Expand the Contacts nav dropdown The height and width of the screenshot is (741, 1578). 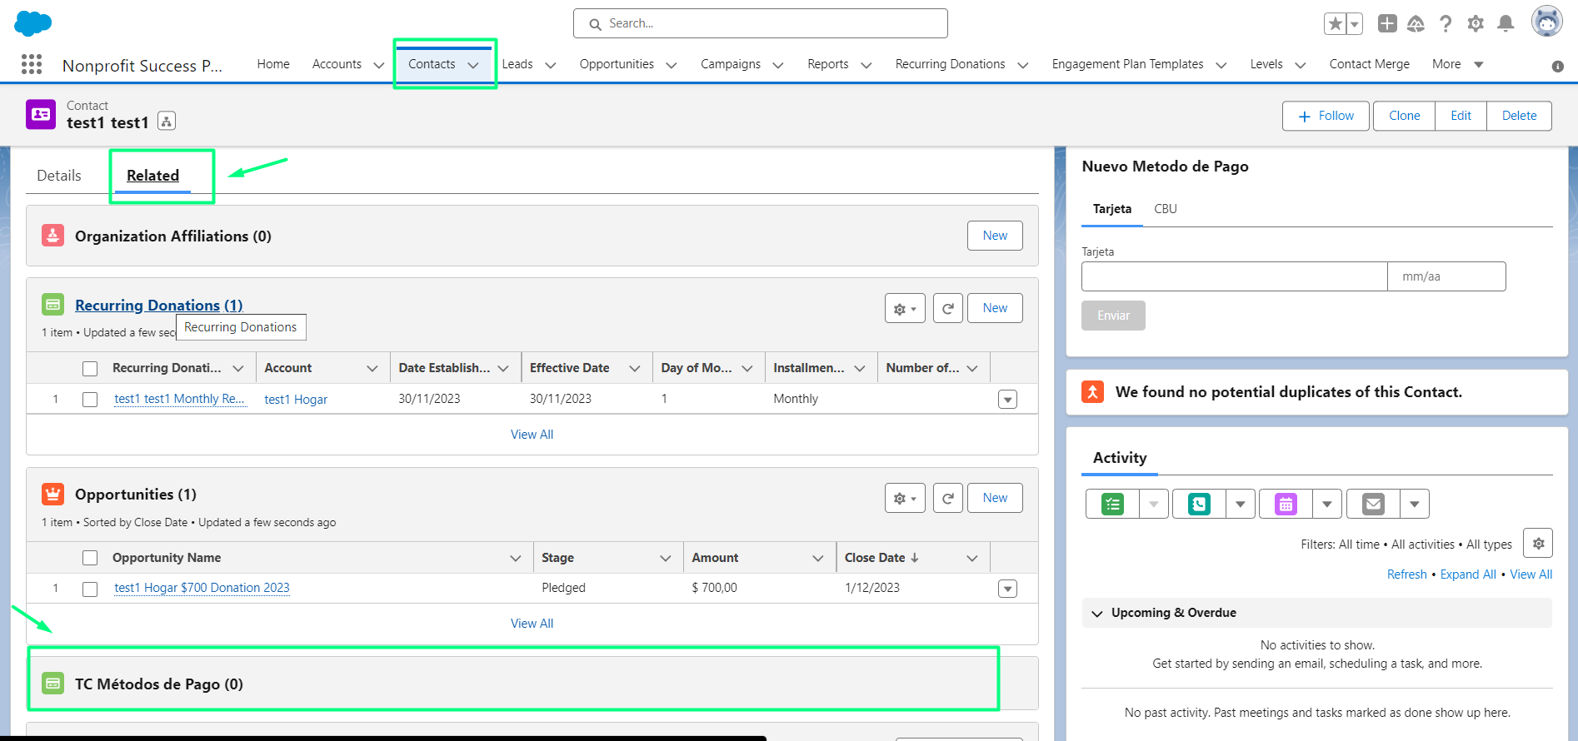coord(473,65)
